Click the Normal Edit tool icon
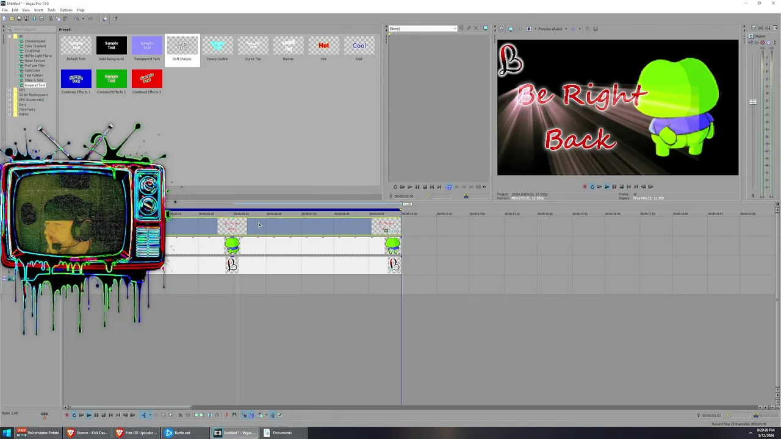781x439 pixels. coord(144,415)
